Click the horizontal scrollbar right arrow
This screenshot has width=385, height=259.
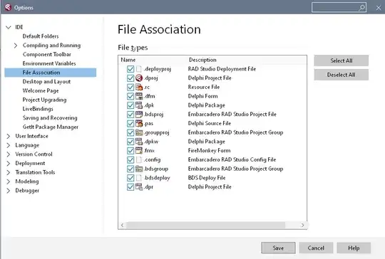[303, 225]
